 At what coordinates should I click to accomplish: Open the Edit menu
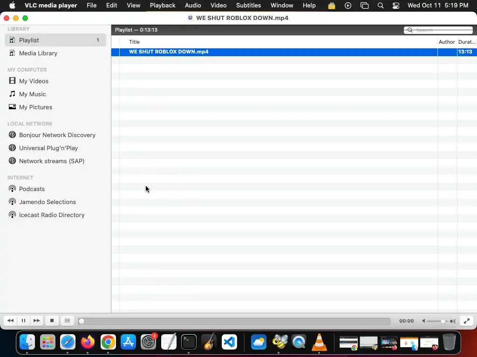point(112,6)
